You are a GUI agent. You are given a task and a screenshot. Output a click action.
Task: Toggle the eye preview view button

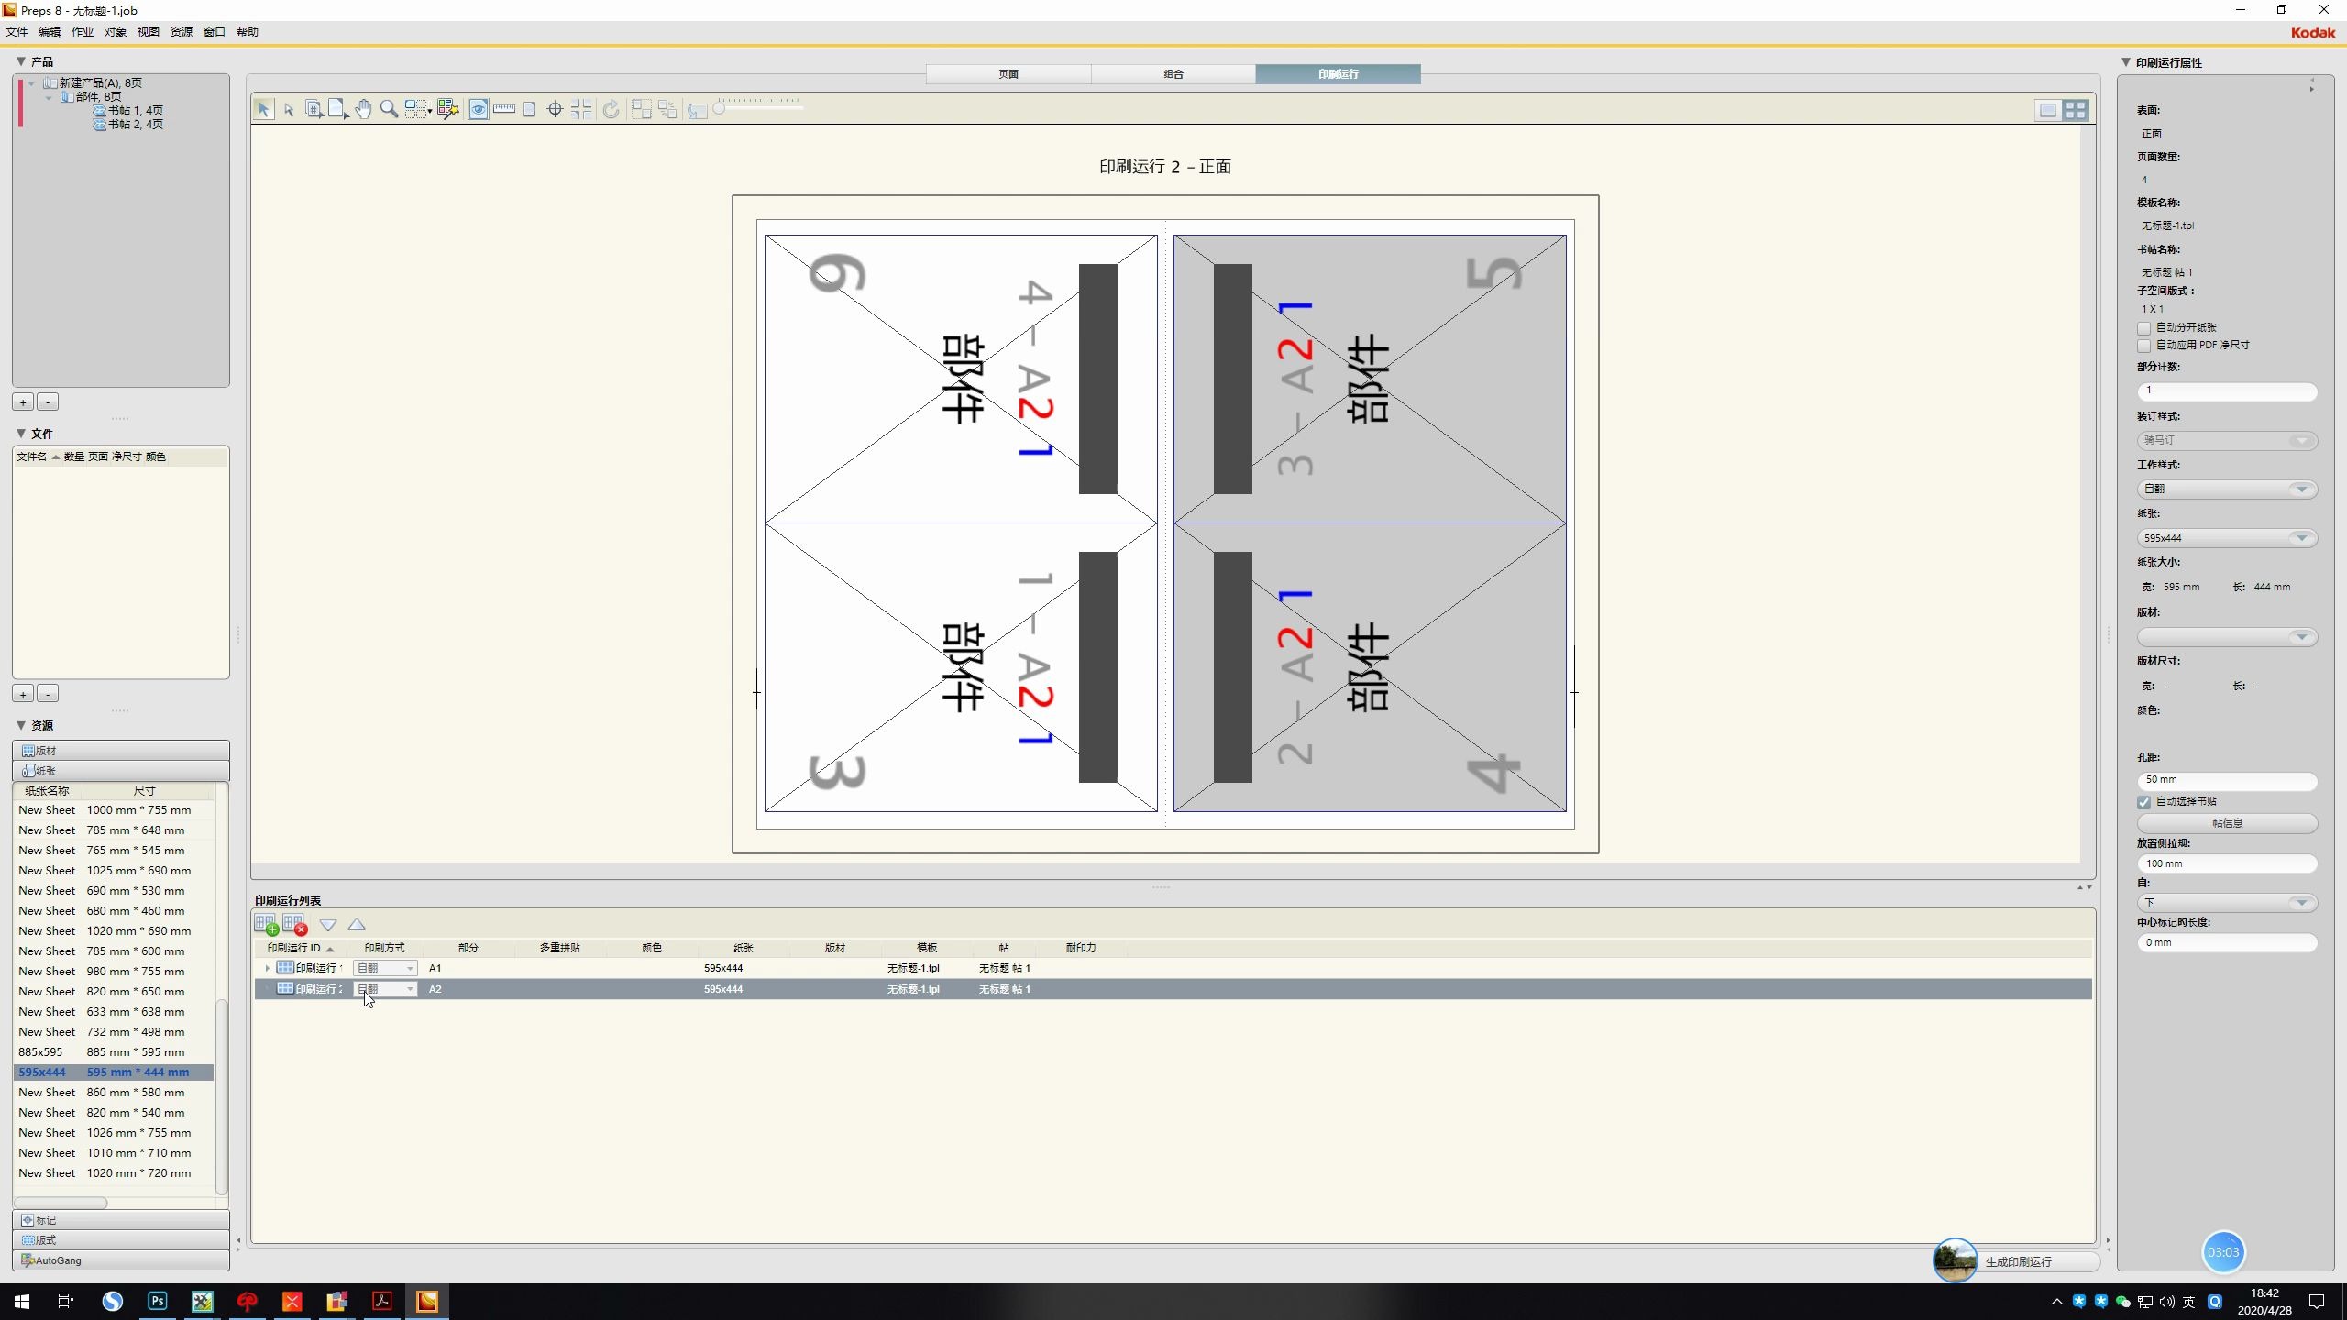coord(479,110)
